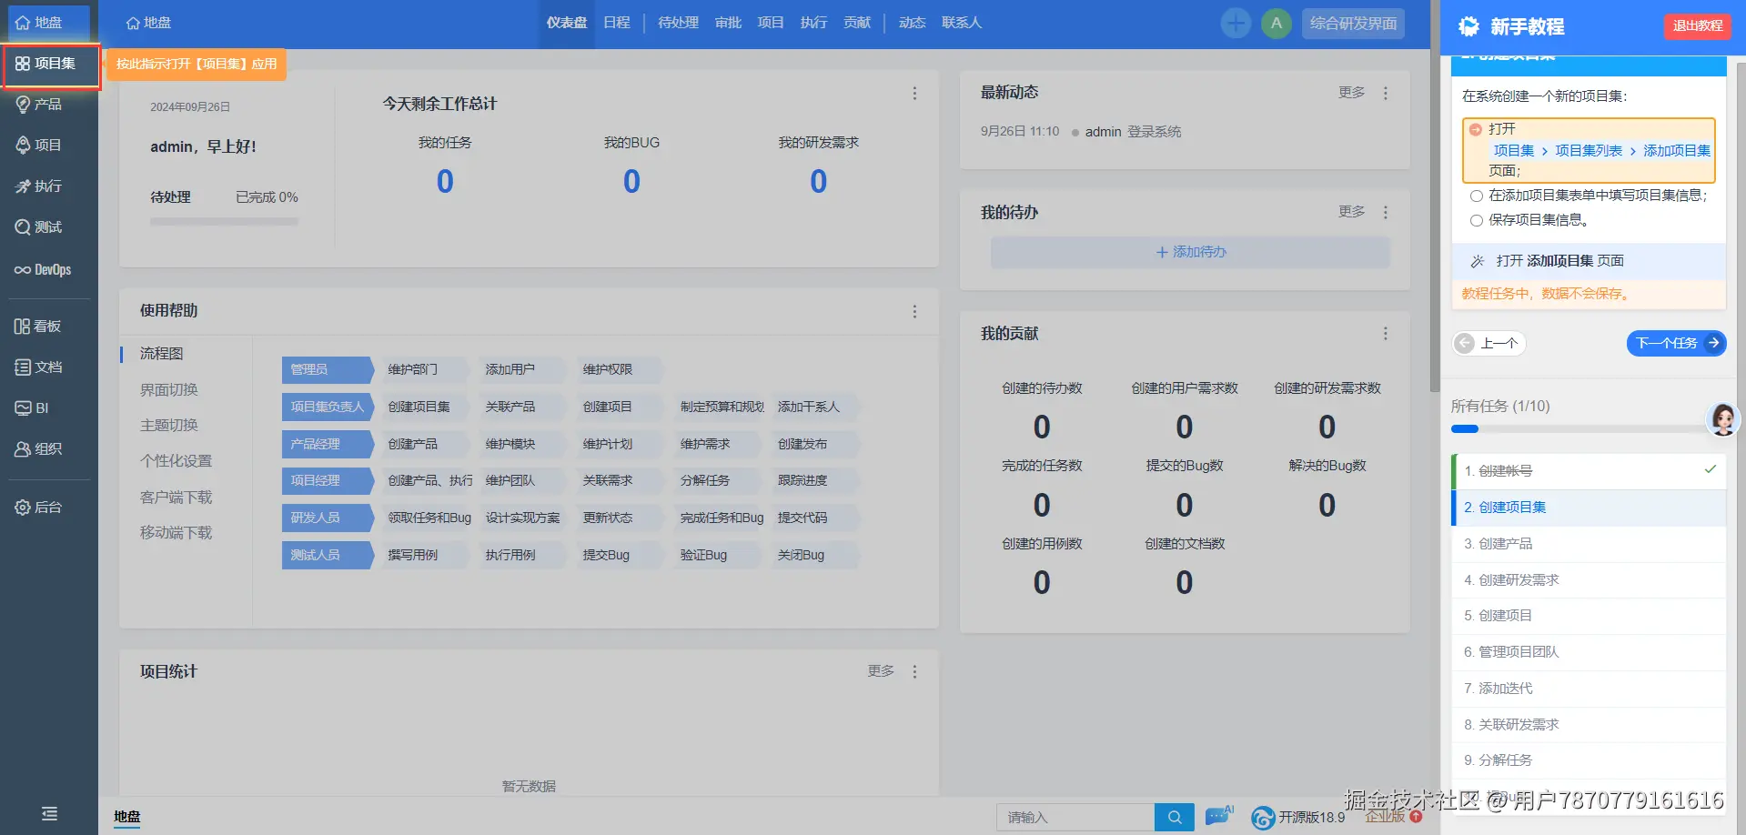Click the blue plus quick-create button
This screenshot has width=1746, height=835.
click(1236, 24)
